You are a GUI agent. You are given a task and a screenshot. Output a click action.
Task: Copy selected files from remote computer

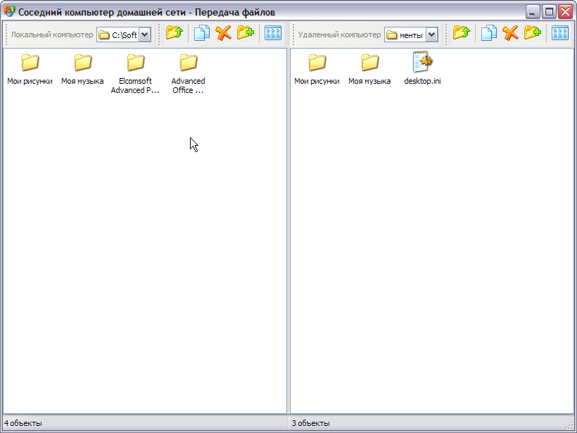click(x=489, y=33)
